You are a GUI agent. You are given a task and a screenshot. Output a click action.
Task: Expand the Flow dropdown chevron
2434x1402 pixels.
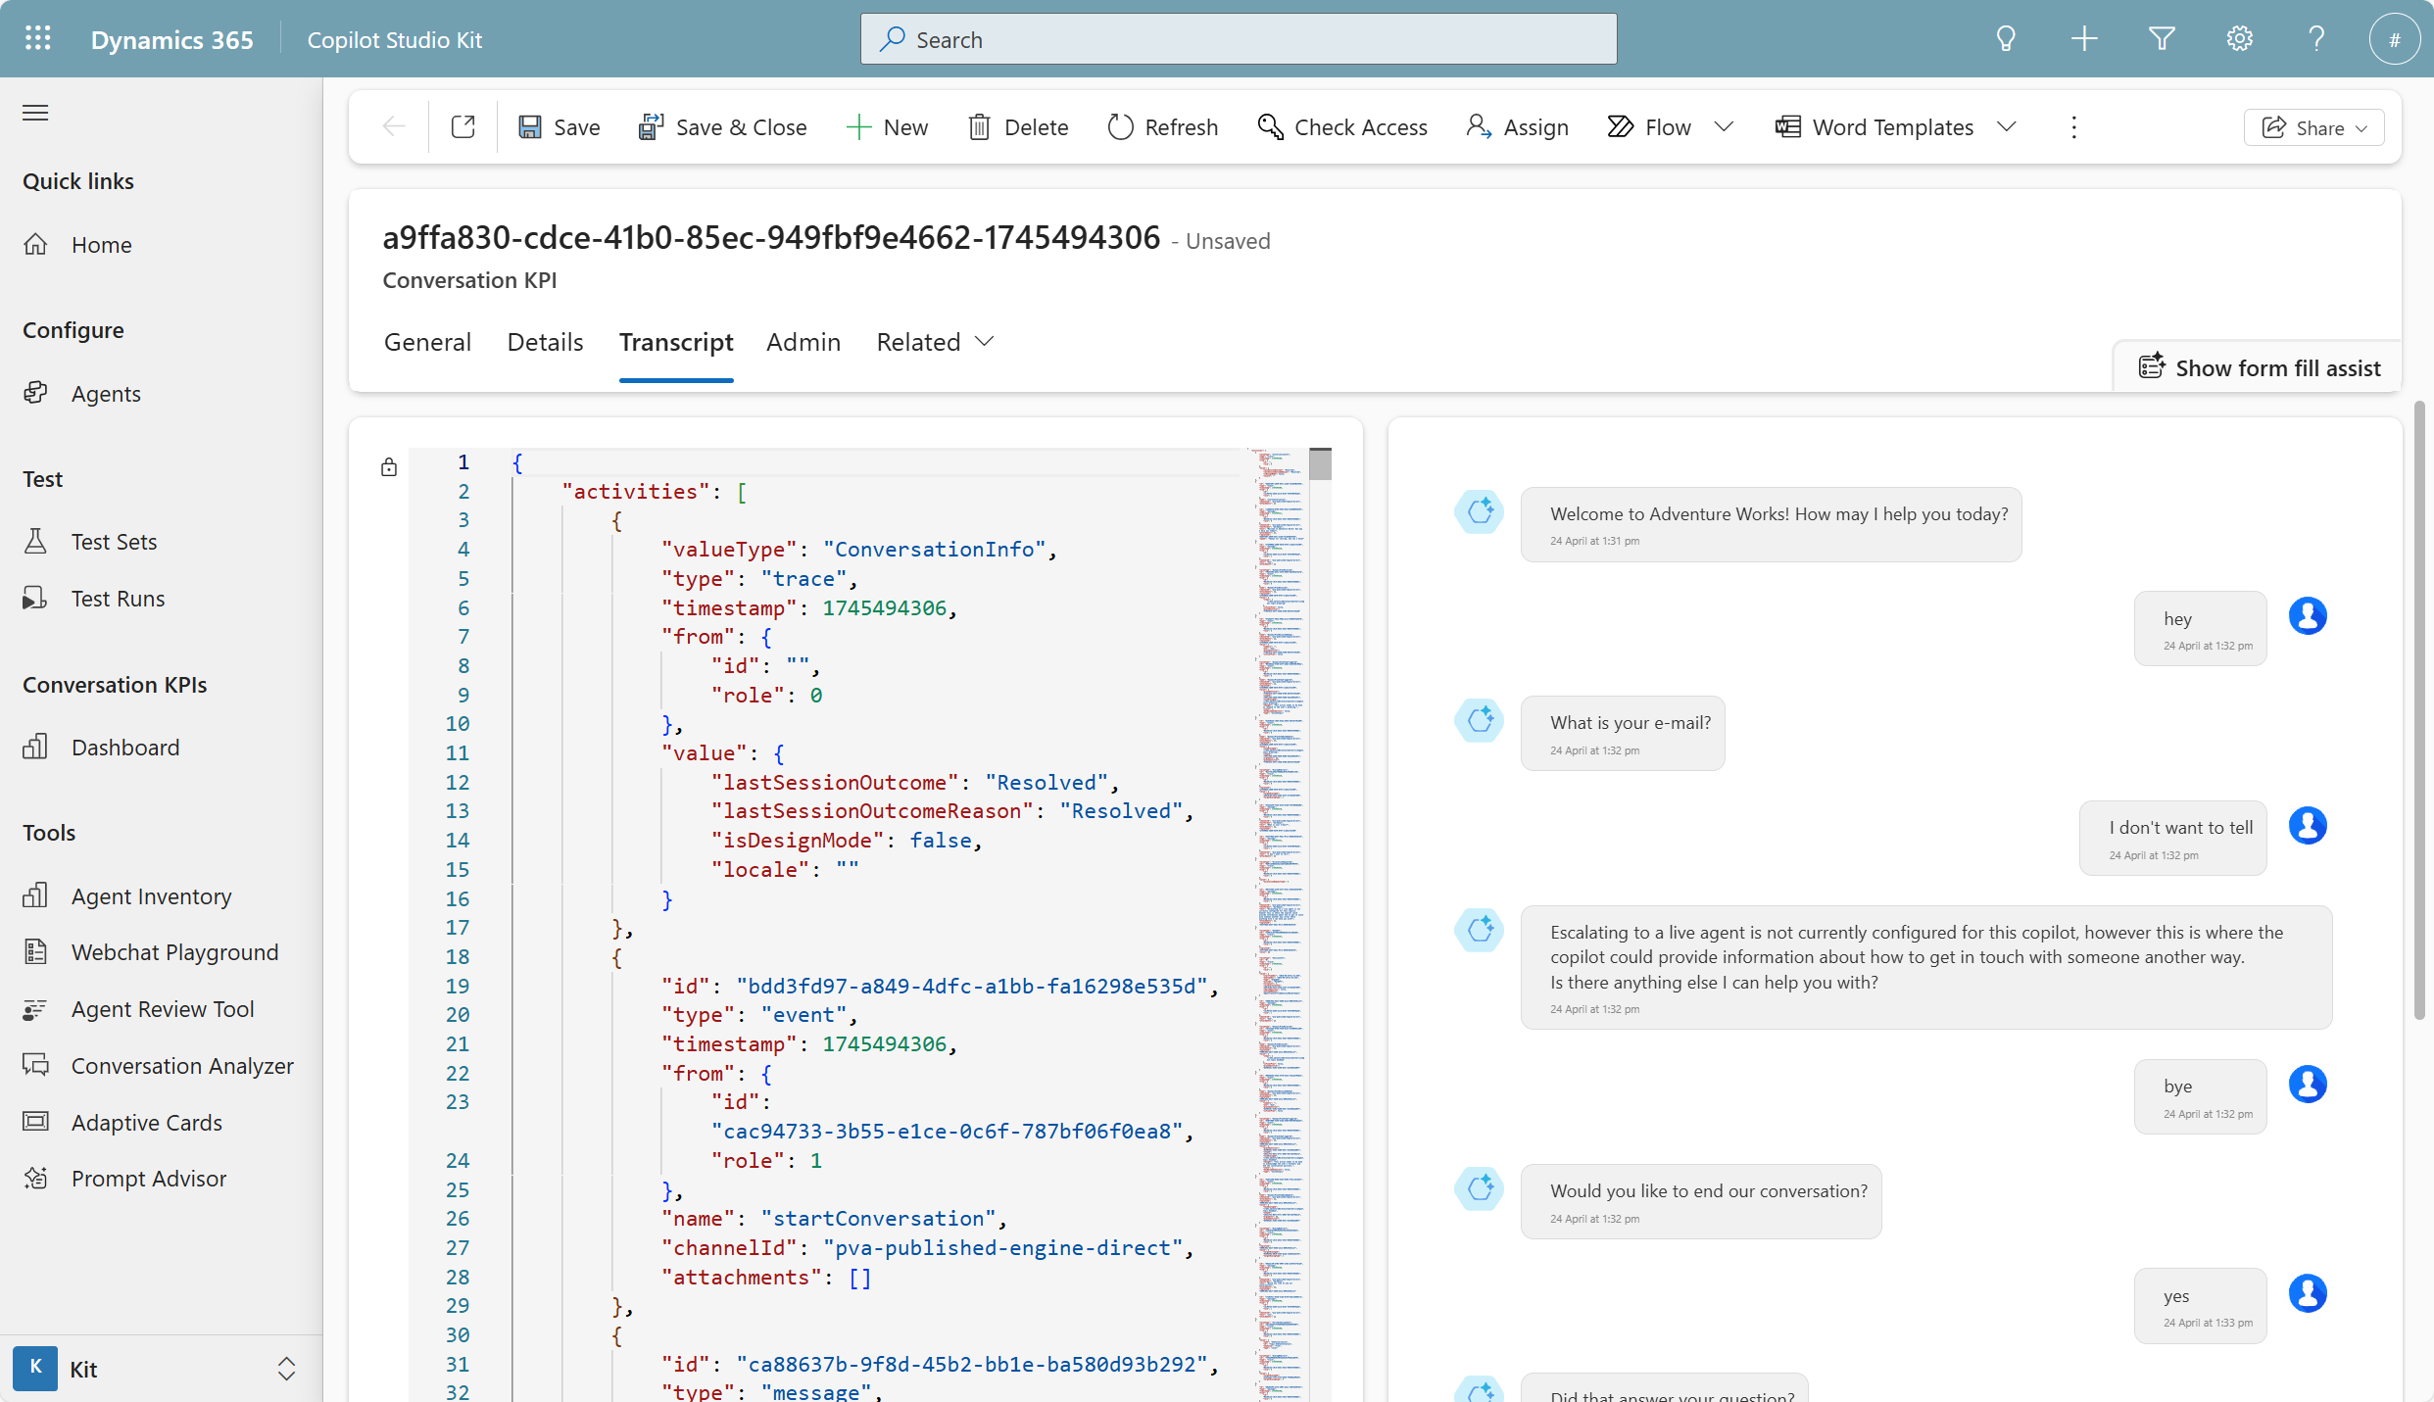(x=1725, y=127)
